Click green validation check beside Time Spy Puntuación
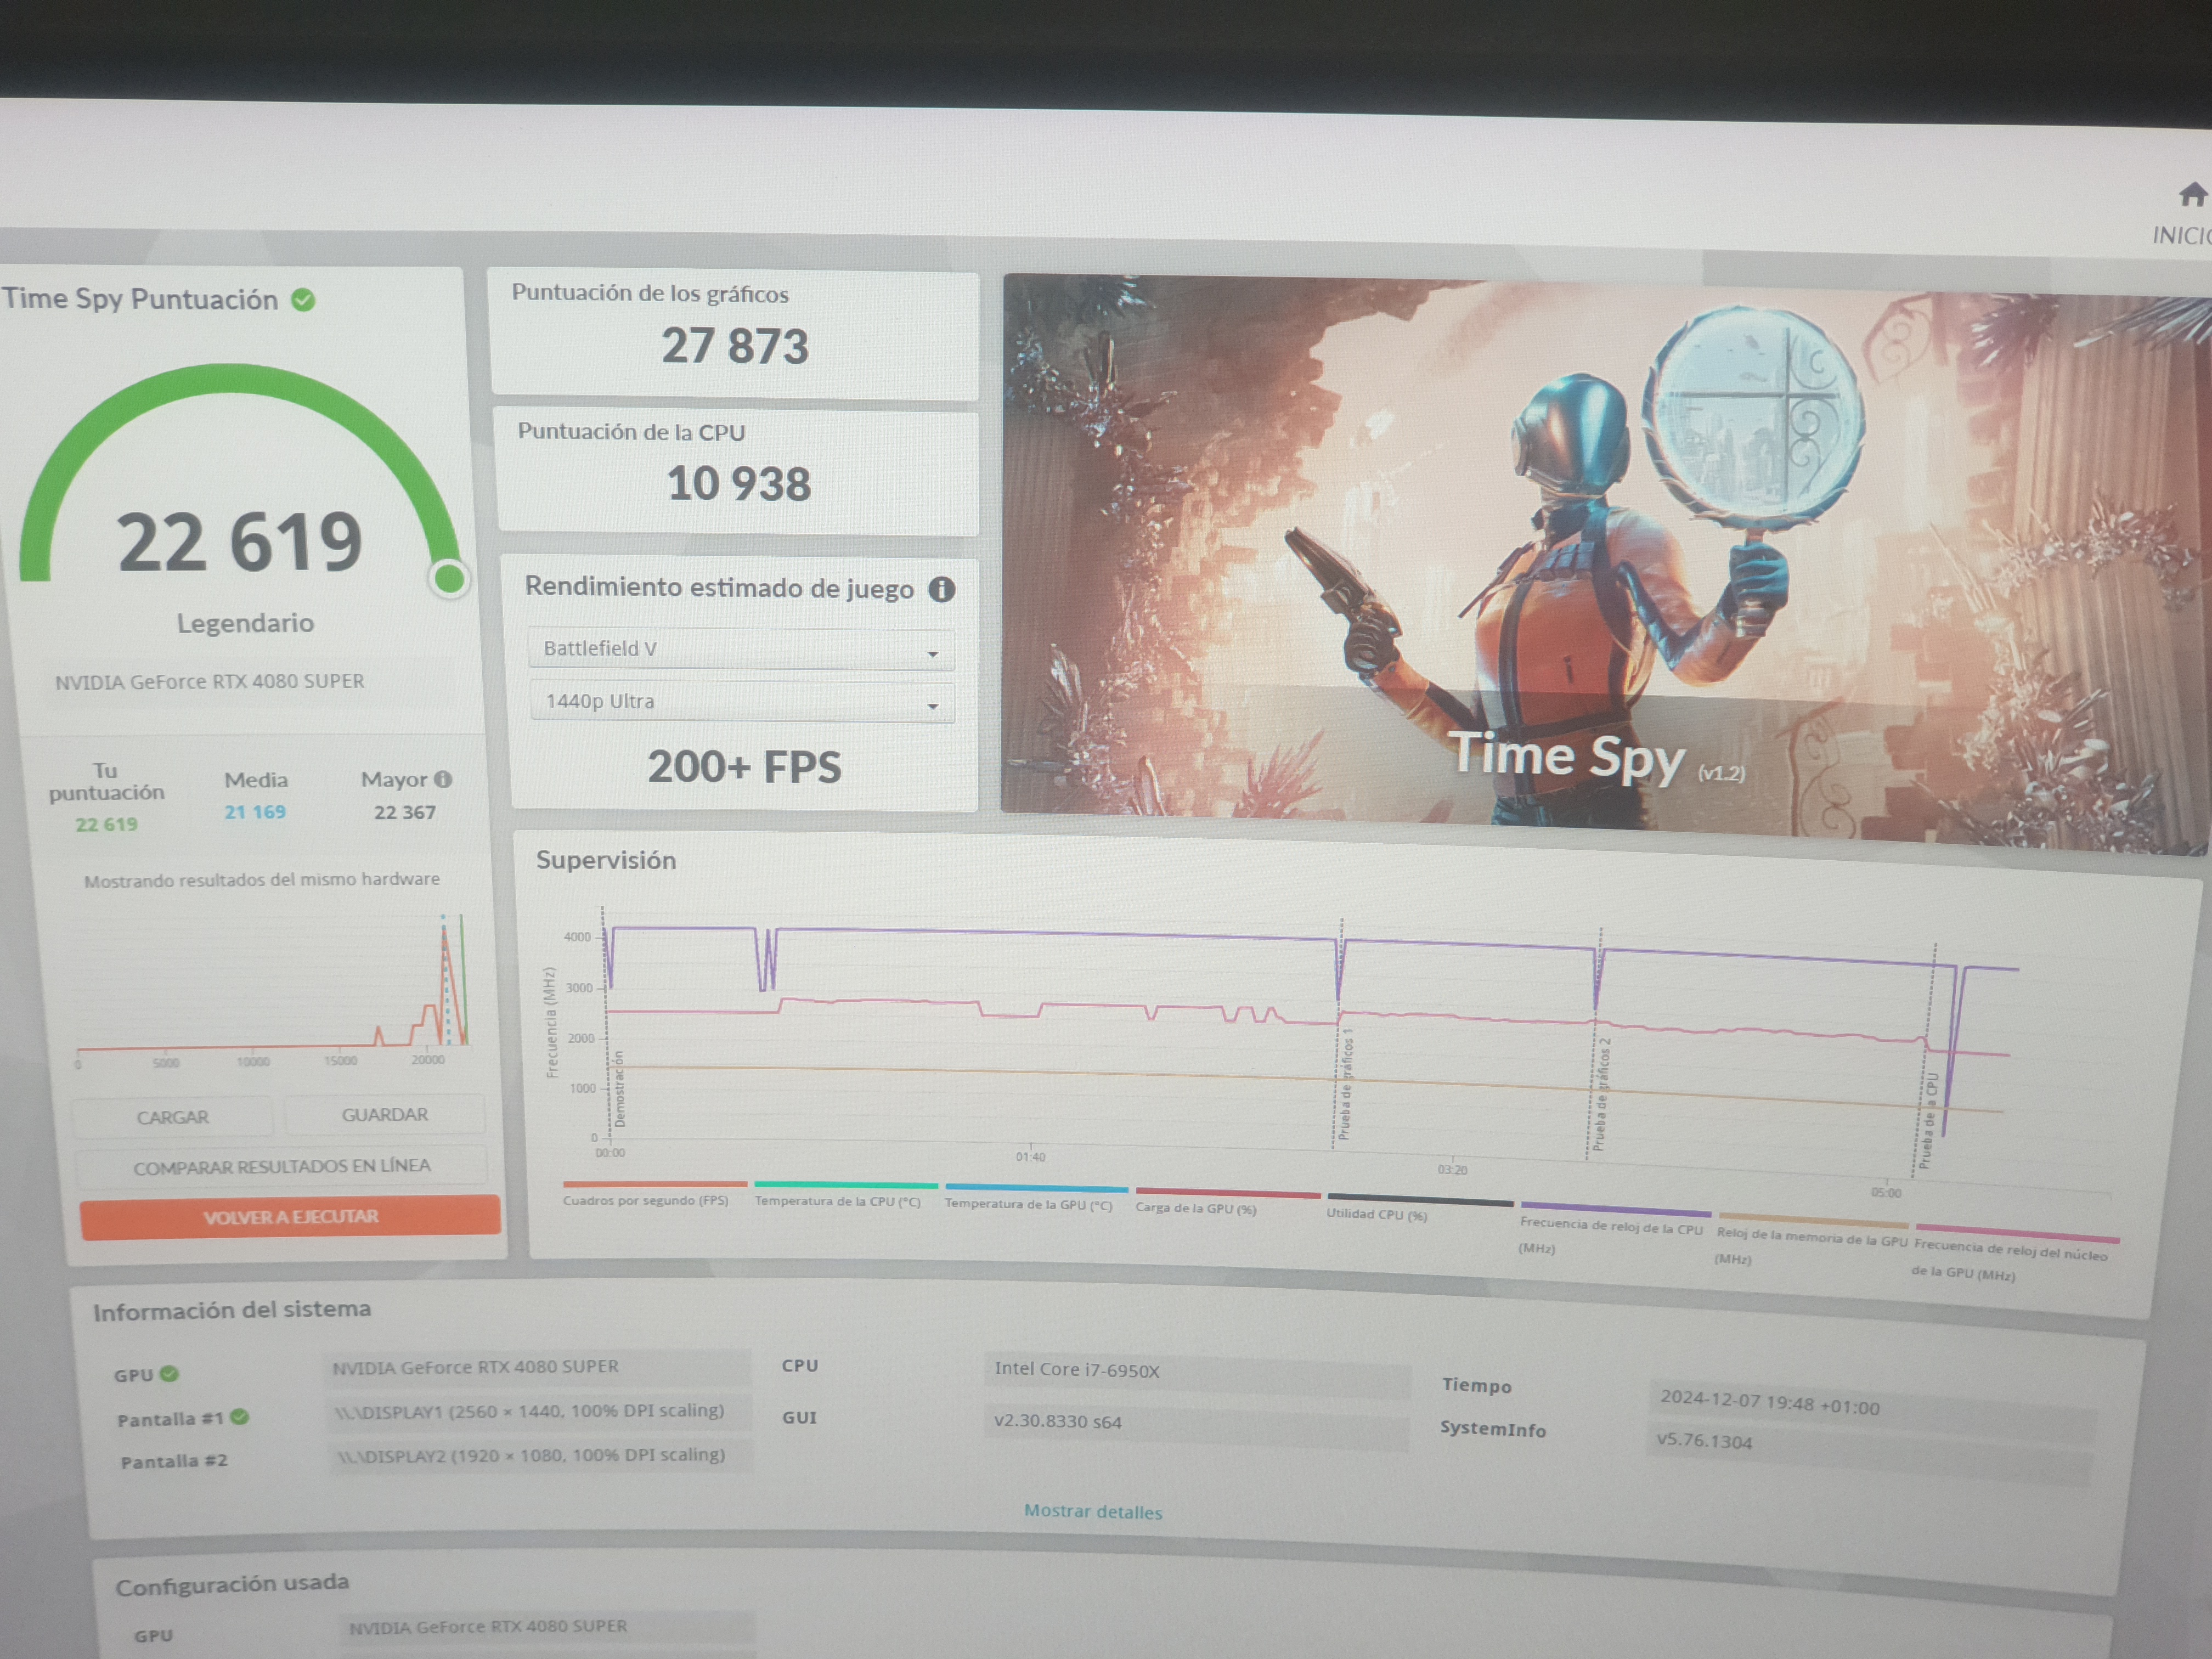Viewport: 2212px width, 1659px height. coord(303,300)
